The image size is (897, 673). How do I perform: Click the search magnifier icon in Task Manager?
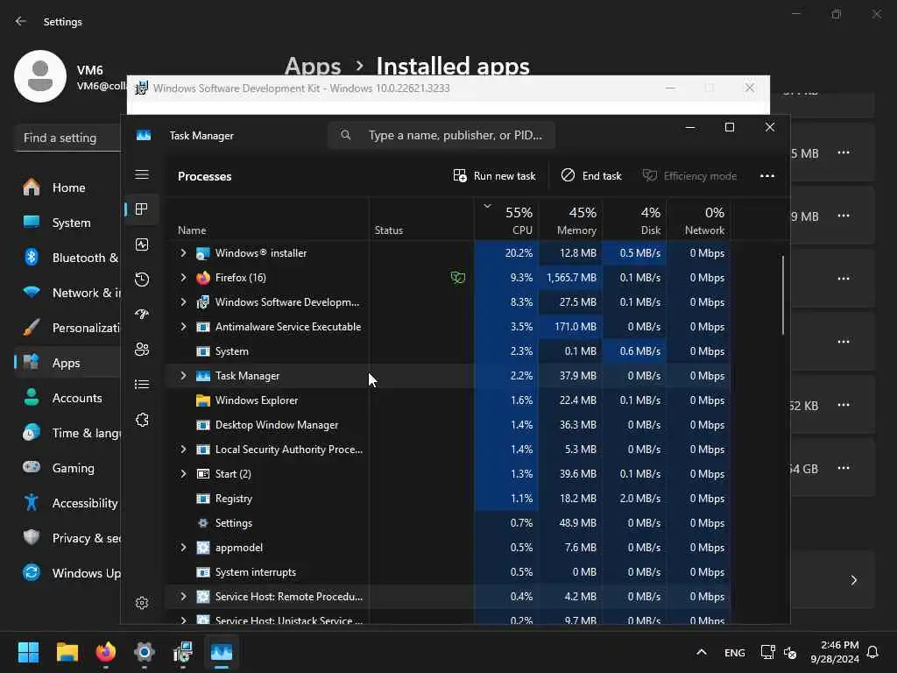[345, 135]
